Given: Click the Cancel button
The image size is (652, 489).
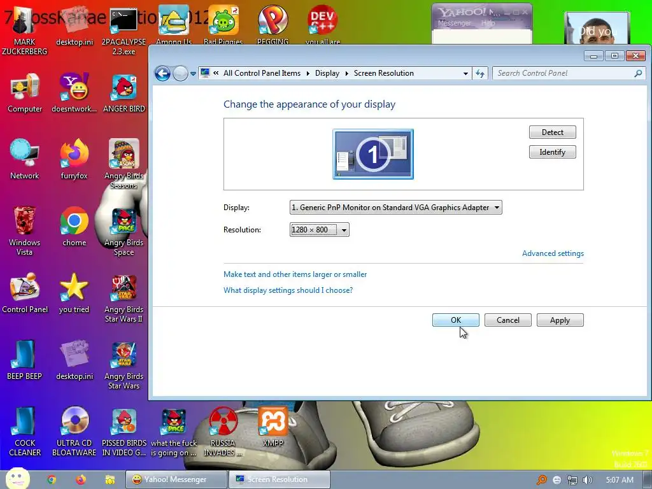Looking at the screenshot, I should 507,320.
